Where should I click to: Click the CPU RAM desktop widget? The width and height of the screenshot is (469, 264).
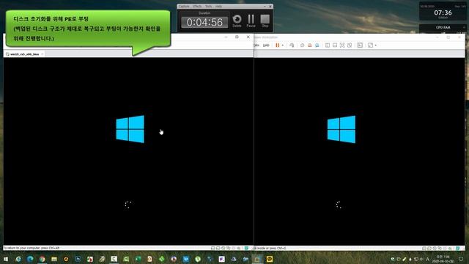pos(443,29)
